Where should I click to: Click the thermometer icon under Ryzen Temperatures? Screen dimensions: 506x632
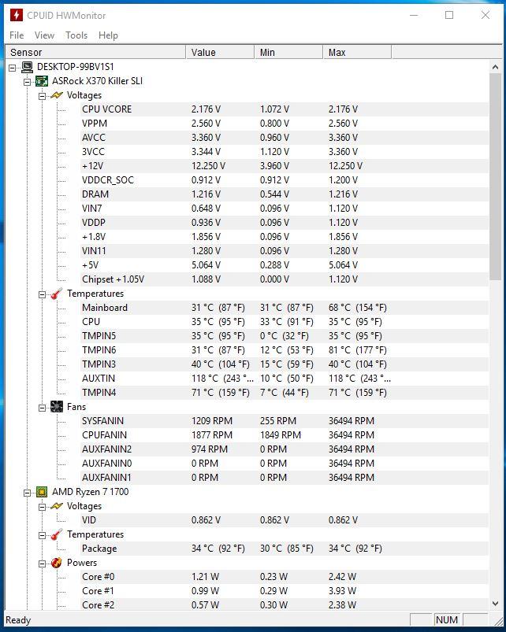pos(57,534)
